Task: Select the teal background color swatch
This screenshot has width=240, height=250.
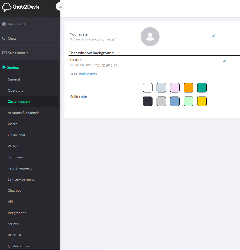Action: point(202,88)
